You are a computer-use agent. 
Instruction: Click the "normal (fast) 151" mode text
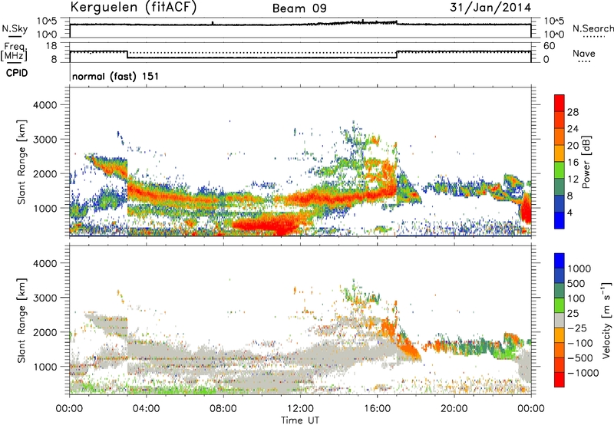pyautogui.click(x=116, y=76)
